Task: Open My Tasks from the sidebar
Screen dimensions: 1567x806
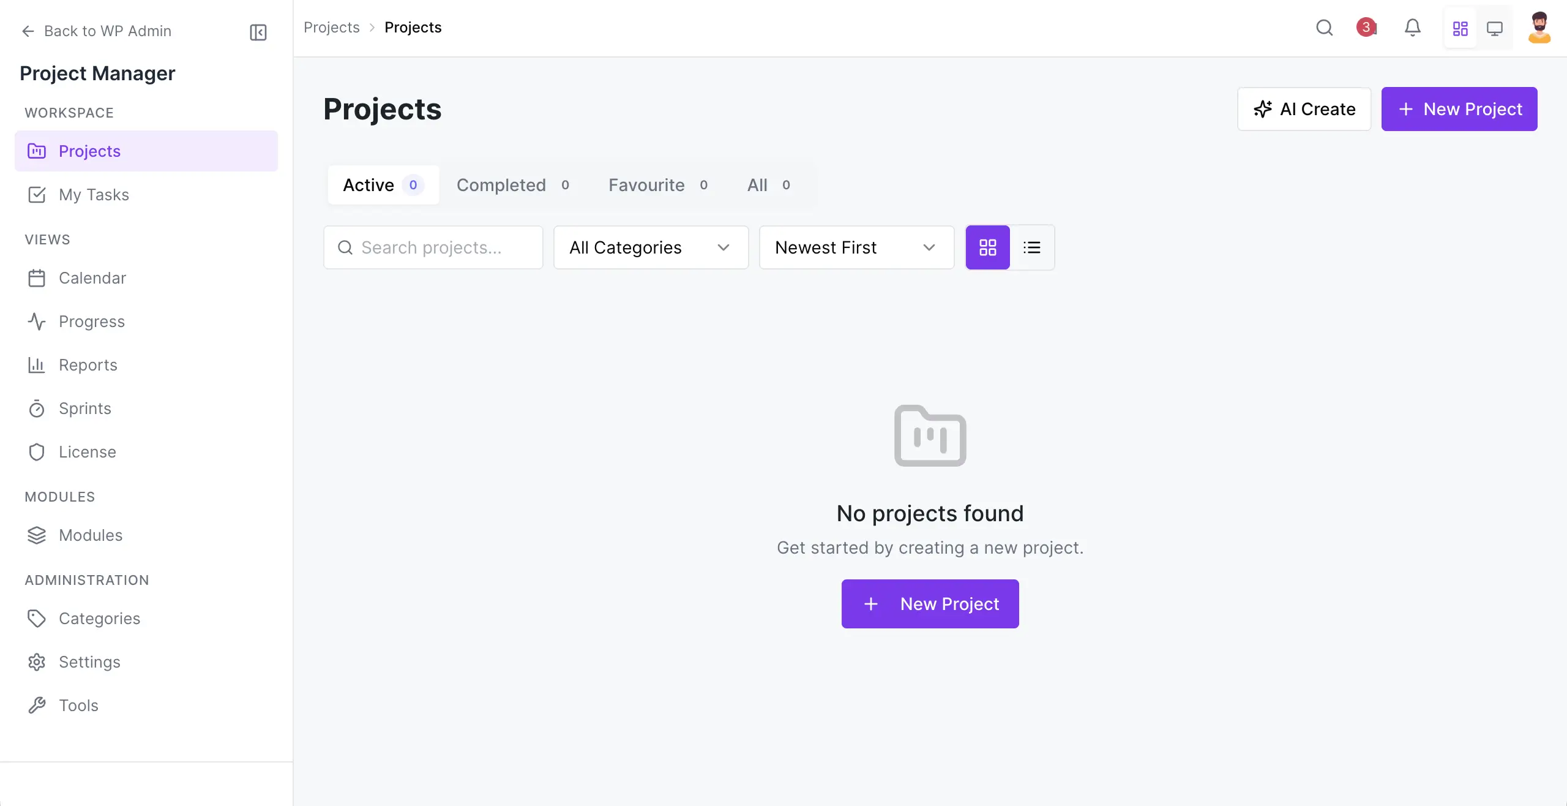Action: click(93, 195)
